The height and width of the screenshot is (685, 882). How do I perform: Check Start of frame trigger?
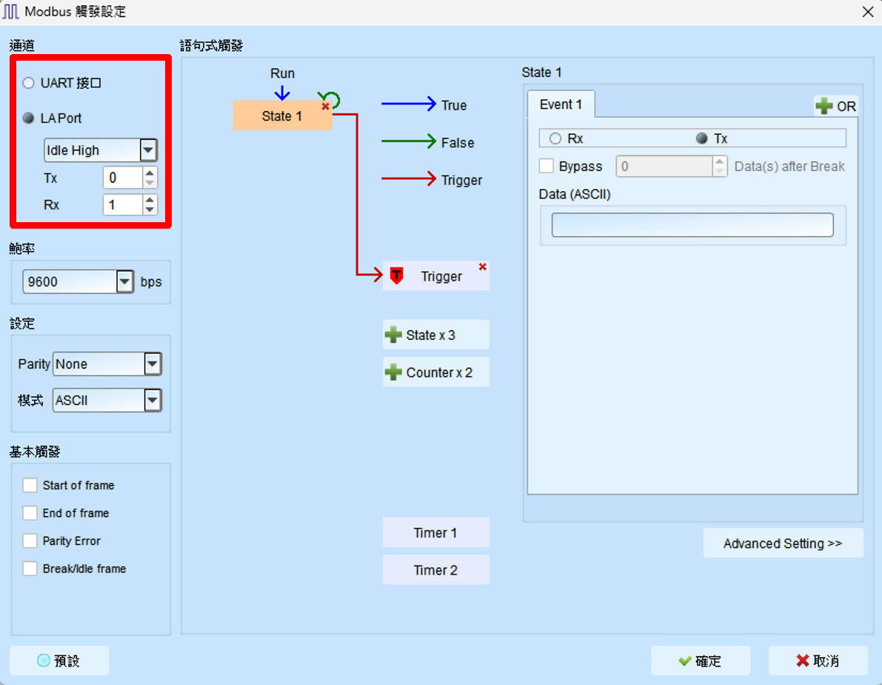click(30, 485)
